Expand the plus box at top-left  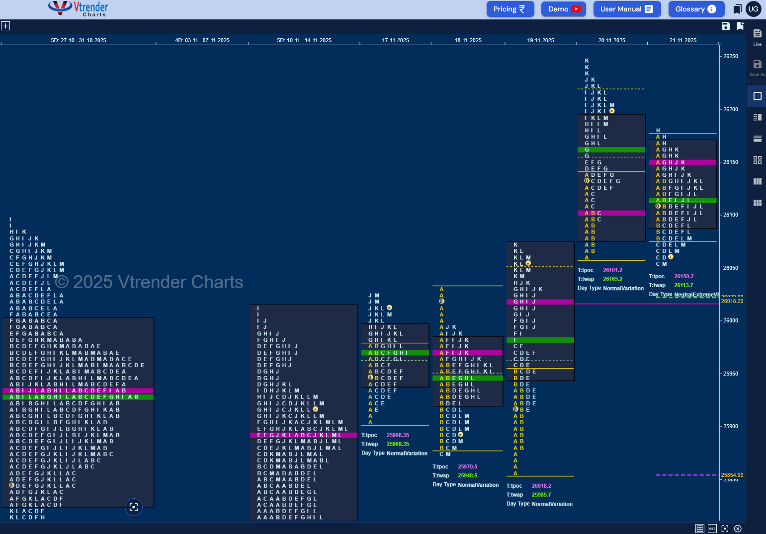[5, 26]
